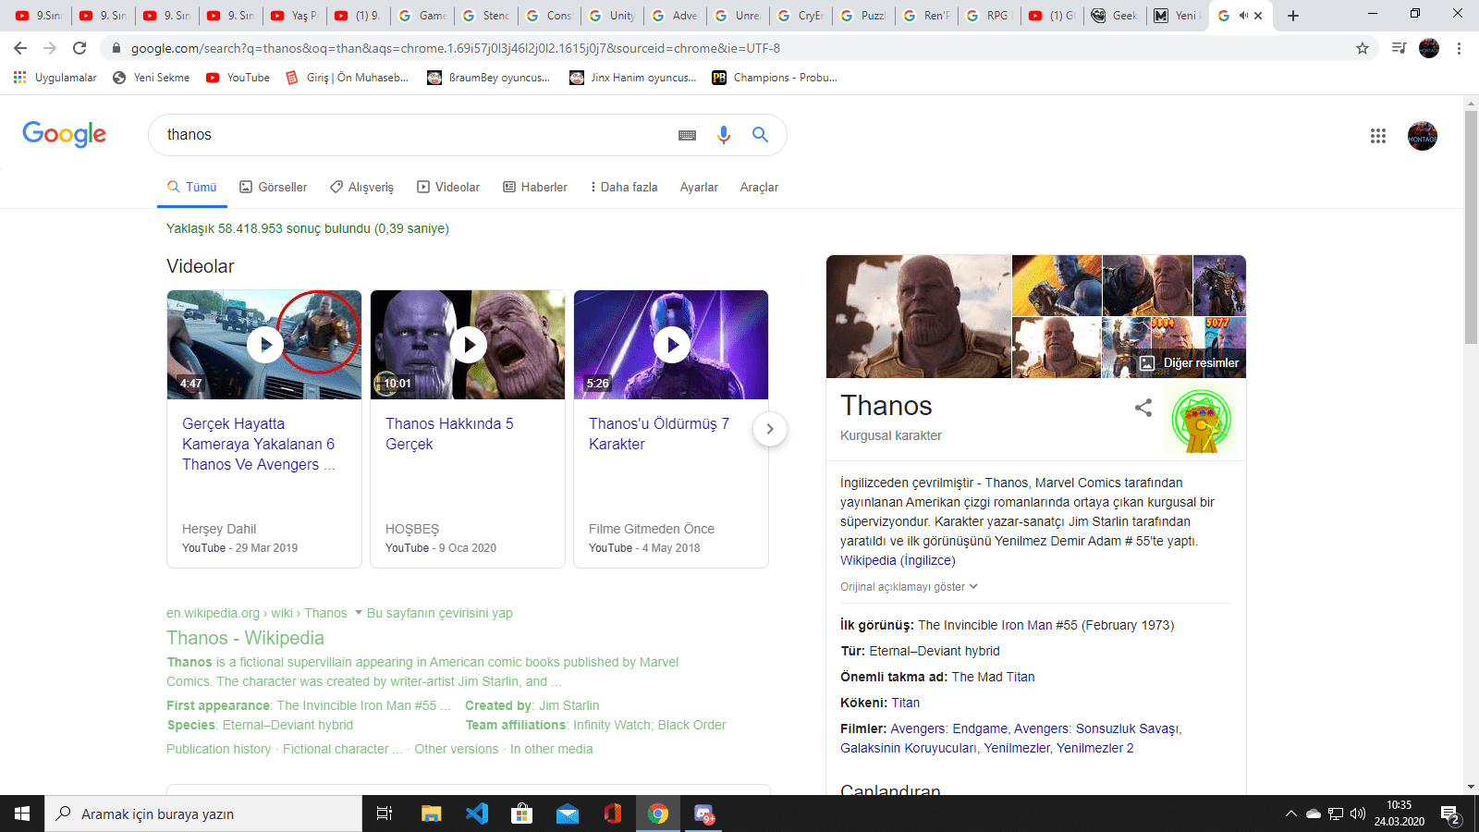Open Ayarlar search settings
Image resolution: width=1479 pixels, height=832 pixels.
699,187
